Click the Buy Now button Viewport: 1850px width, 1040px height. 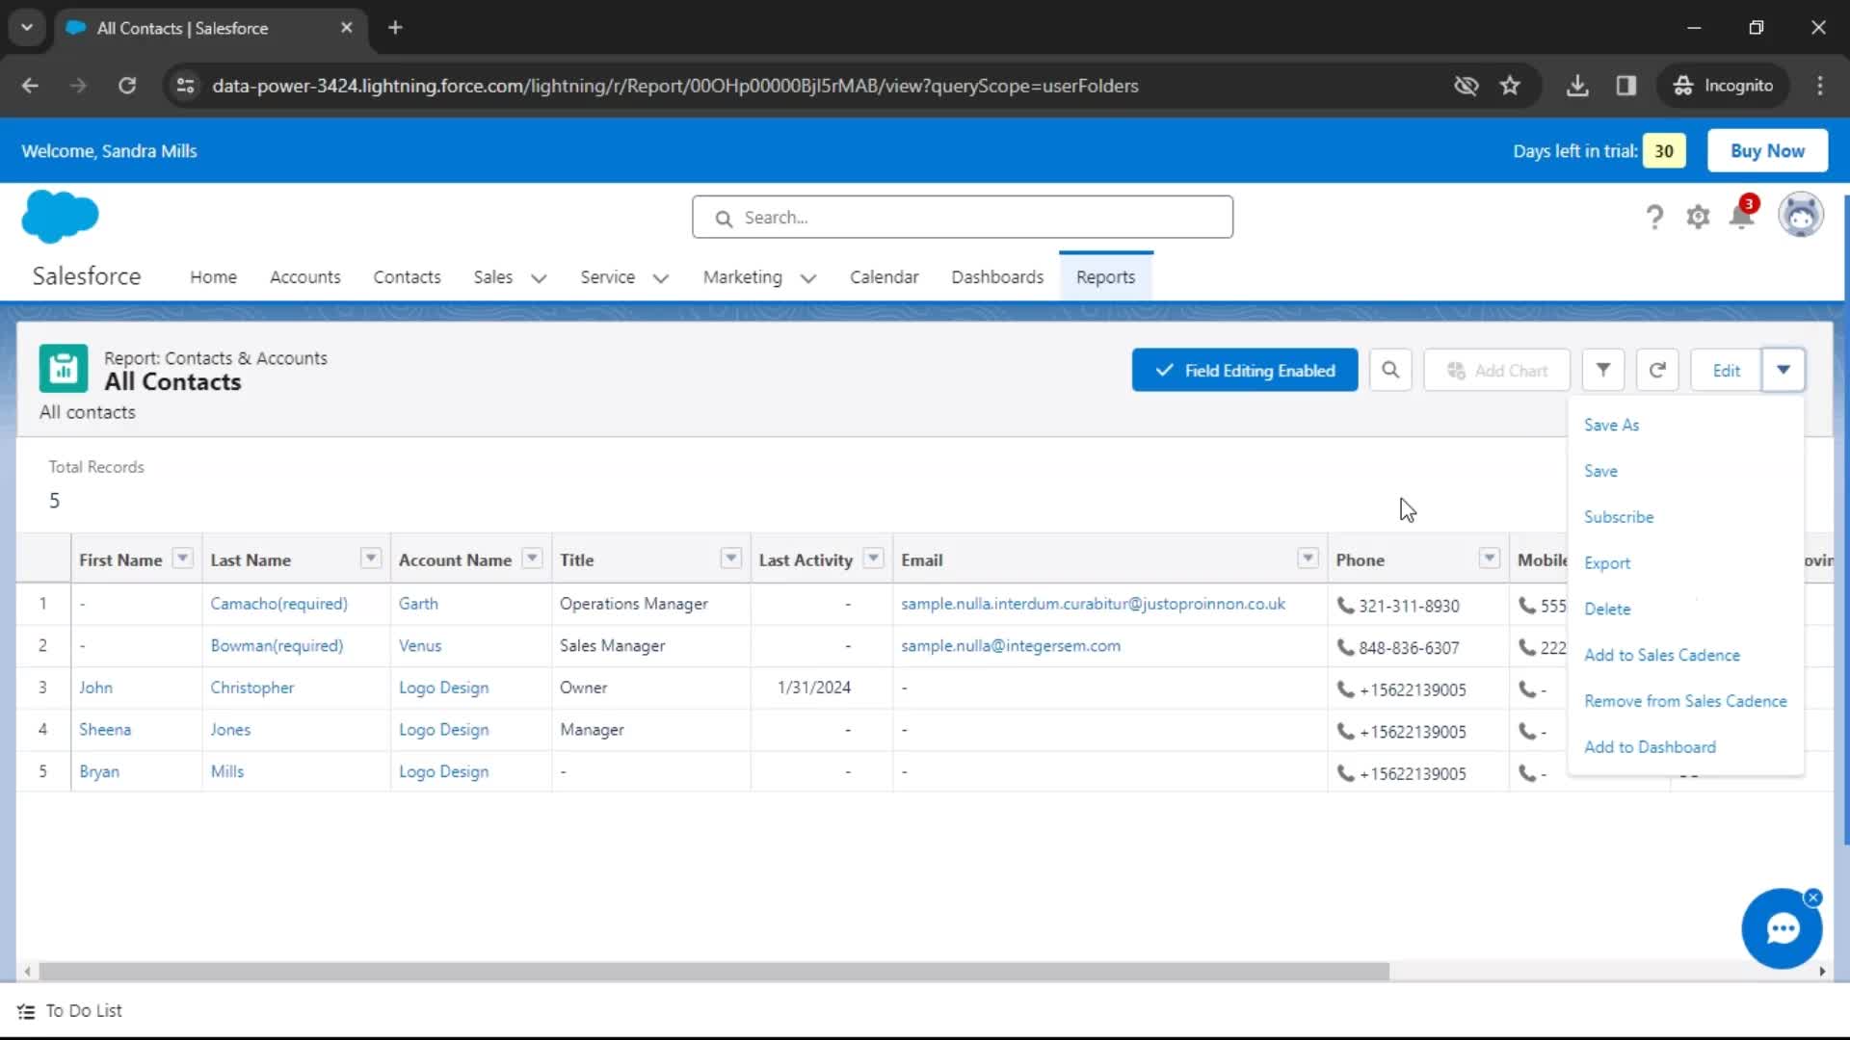[1767, 151]
